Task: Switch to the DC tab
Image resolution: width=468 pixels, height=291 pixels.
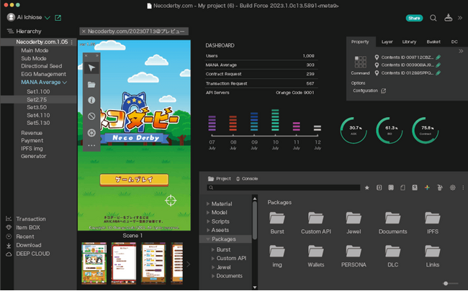Action: (x=454, y=42)
